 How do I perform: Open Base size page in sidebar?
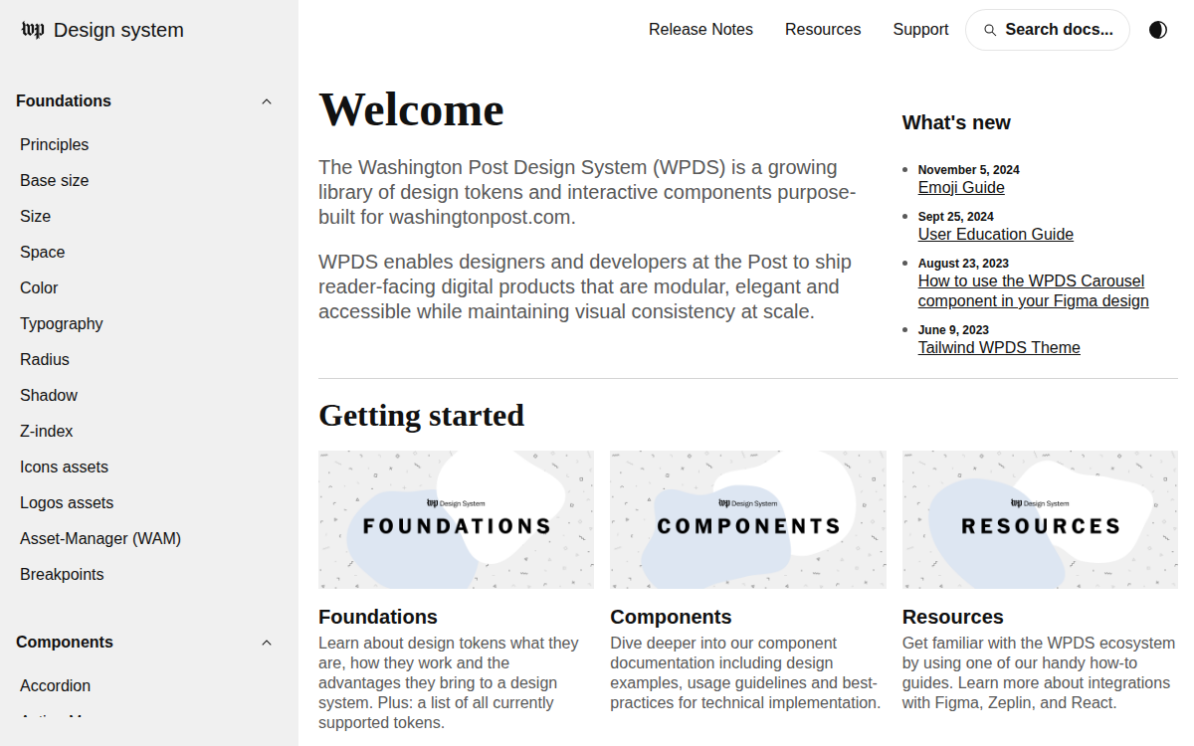pyautogui.click(x=54, y=181)
